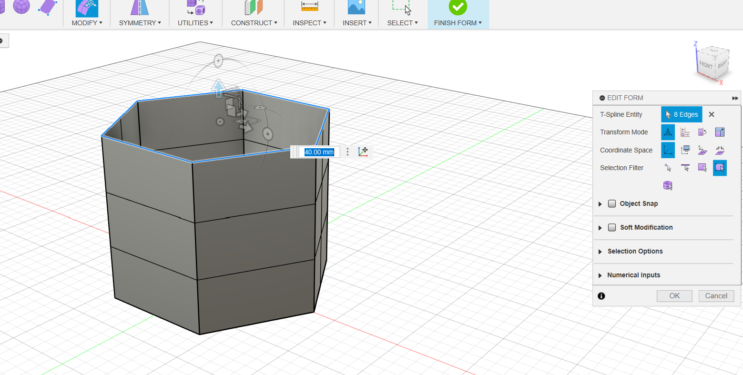Open the SYMMETRY dropdown menu
The width and height of the screenshot is (743, 375).
click(x=140, y=23)
